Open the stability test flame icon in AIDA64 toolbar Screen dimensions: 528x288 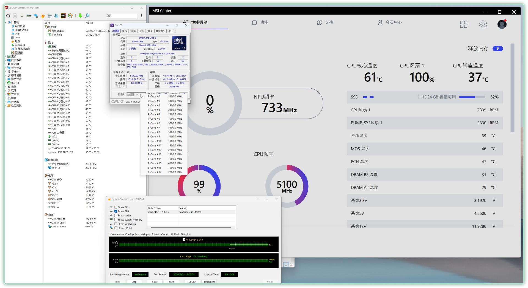click(43, 16)
